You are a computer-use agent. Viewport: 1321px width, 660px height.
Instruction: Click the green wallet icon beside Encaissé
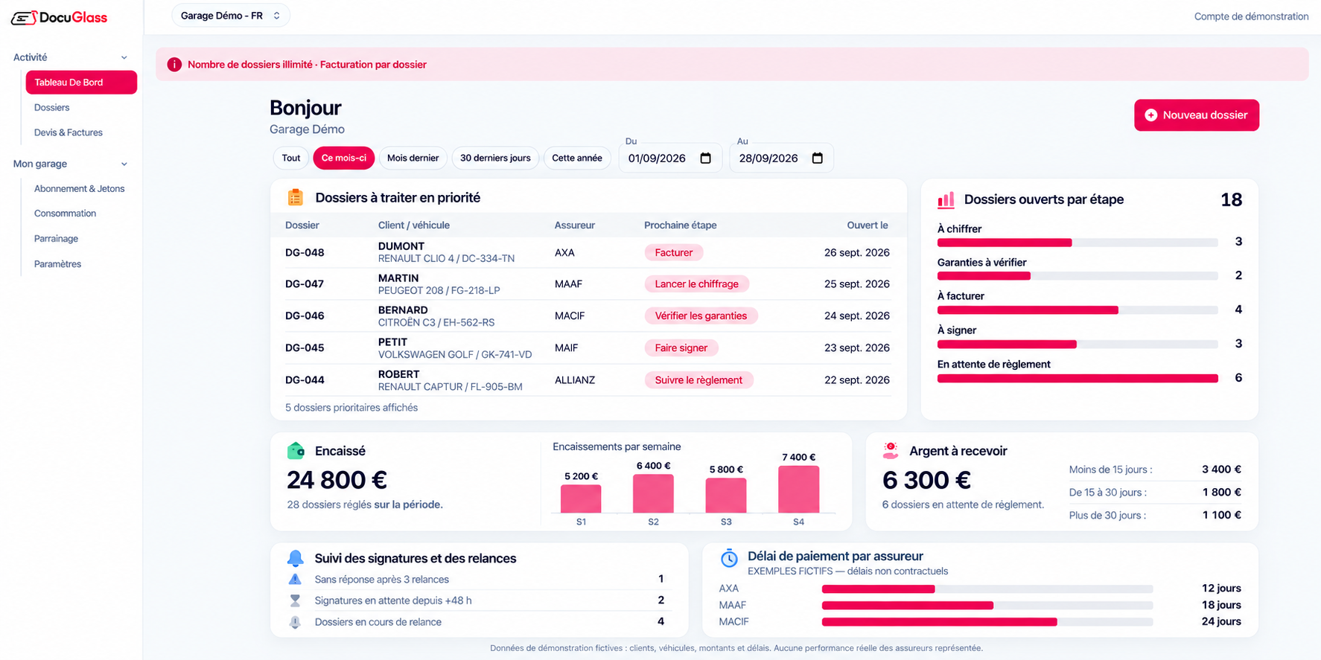tap(296, 451)
